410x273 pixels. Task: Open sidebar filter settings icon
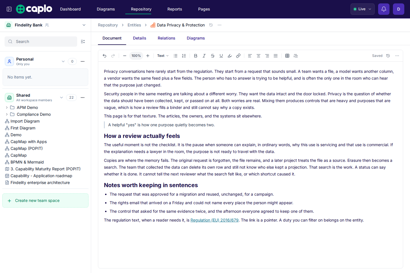[83, 42]
